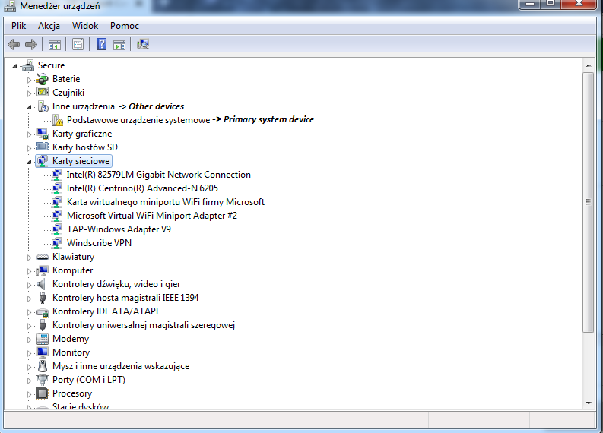Select Microsoft Virtual WiFi Miniport Adapter #2
This screenshot has width=603, height=433.
152,216
